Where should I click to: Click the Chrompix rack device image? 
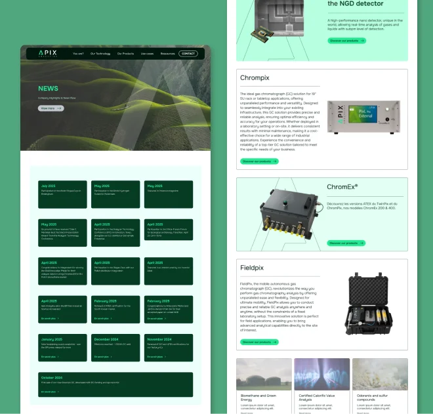point(363,117)
